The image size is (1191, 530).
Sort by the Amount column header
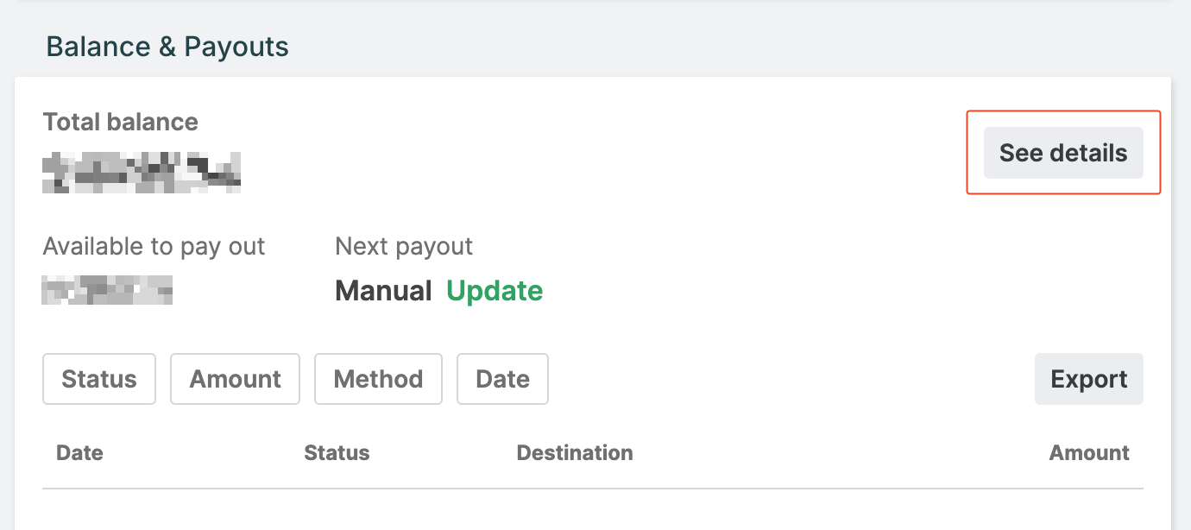(x=1089, y=453)
